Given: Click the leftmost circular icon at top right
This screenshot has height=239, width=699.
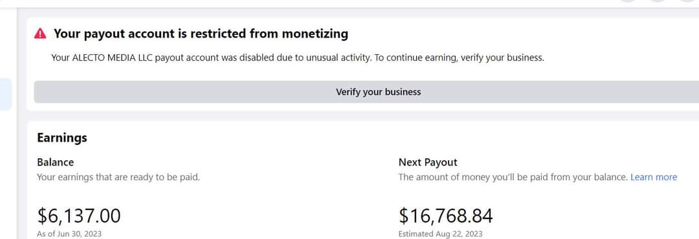Looking at the screenshot, I should [628, 1].
